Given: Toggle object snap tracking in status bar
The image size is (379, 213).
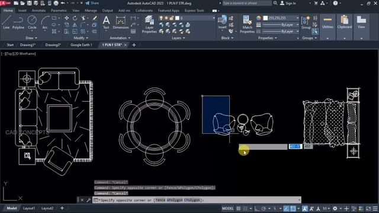Looking at the screenshot, I should (x=286, y=208).
